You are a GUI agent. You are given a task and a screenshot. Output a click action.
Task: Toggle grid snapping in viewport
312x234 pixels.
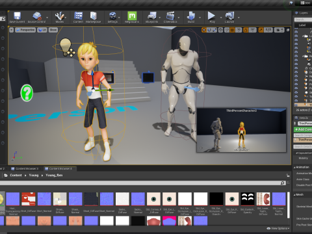coord(232,30)
